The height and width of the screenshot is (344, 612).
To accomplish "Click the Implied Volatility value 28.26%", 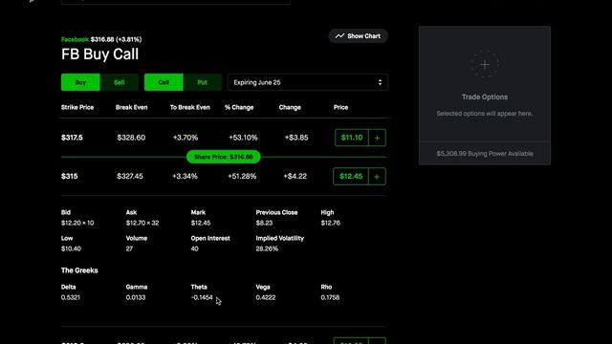I will point(267,248).
